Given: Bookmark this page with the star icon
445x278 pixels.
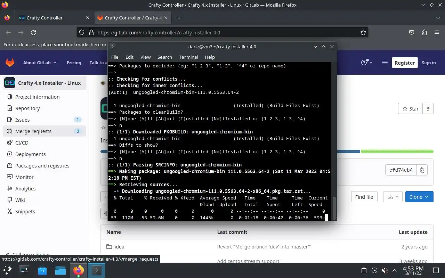Looking at the screenshot, I should pos(363,32).
